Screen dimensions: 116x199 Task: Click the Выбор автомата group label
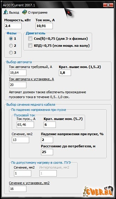(19, 62)
